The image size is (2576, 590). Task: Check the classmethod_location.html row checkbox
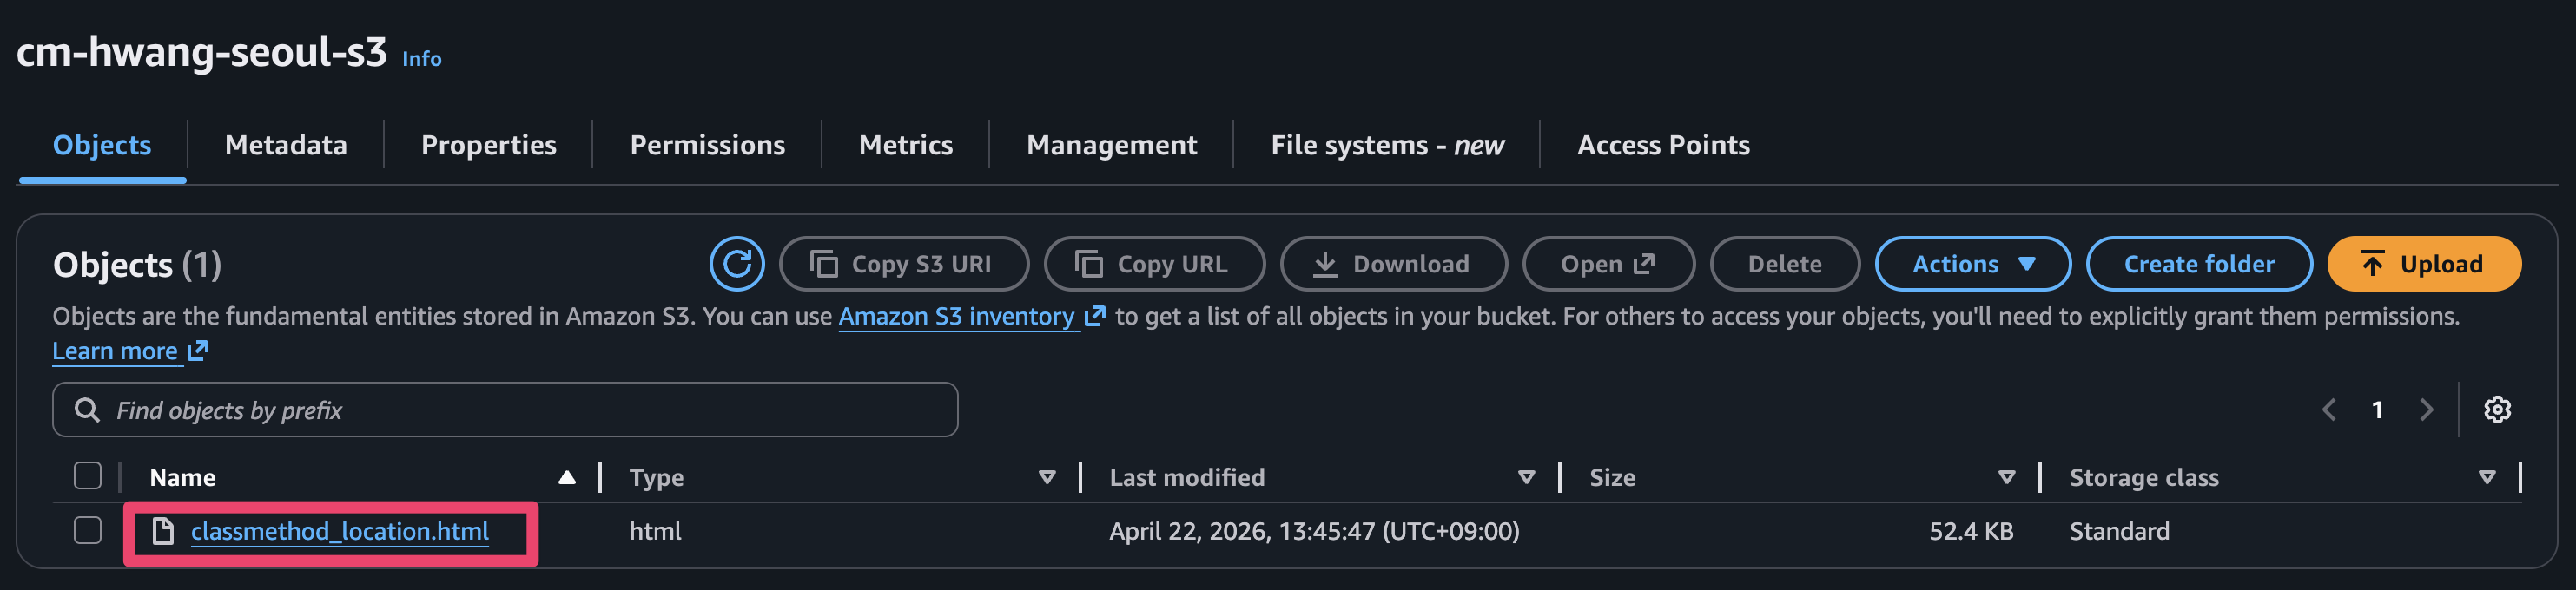(x=88, y=530)
